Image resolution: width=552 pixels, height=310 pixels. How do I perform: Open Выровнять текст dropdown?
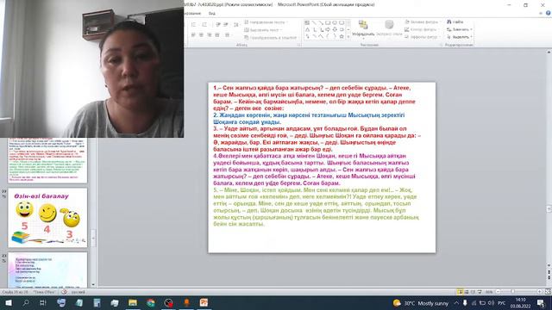point(263,30)
